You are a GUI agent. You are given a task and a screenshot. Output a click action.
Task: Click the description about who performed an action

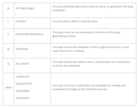93,8
